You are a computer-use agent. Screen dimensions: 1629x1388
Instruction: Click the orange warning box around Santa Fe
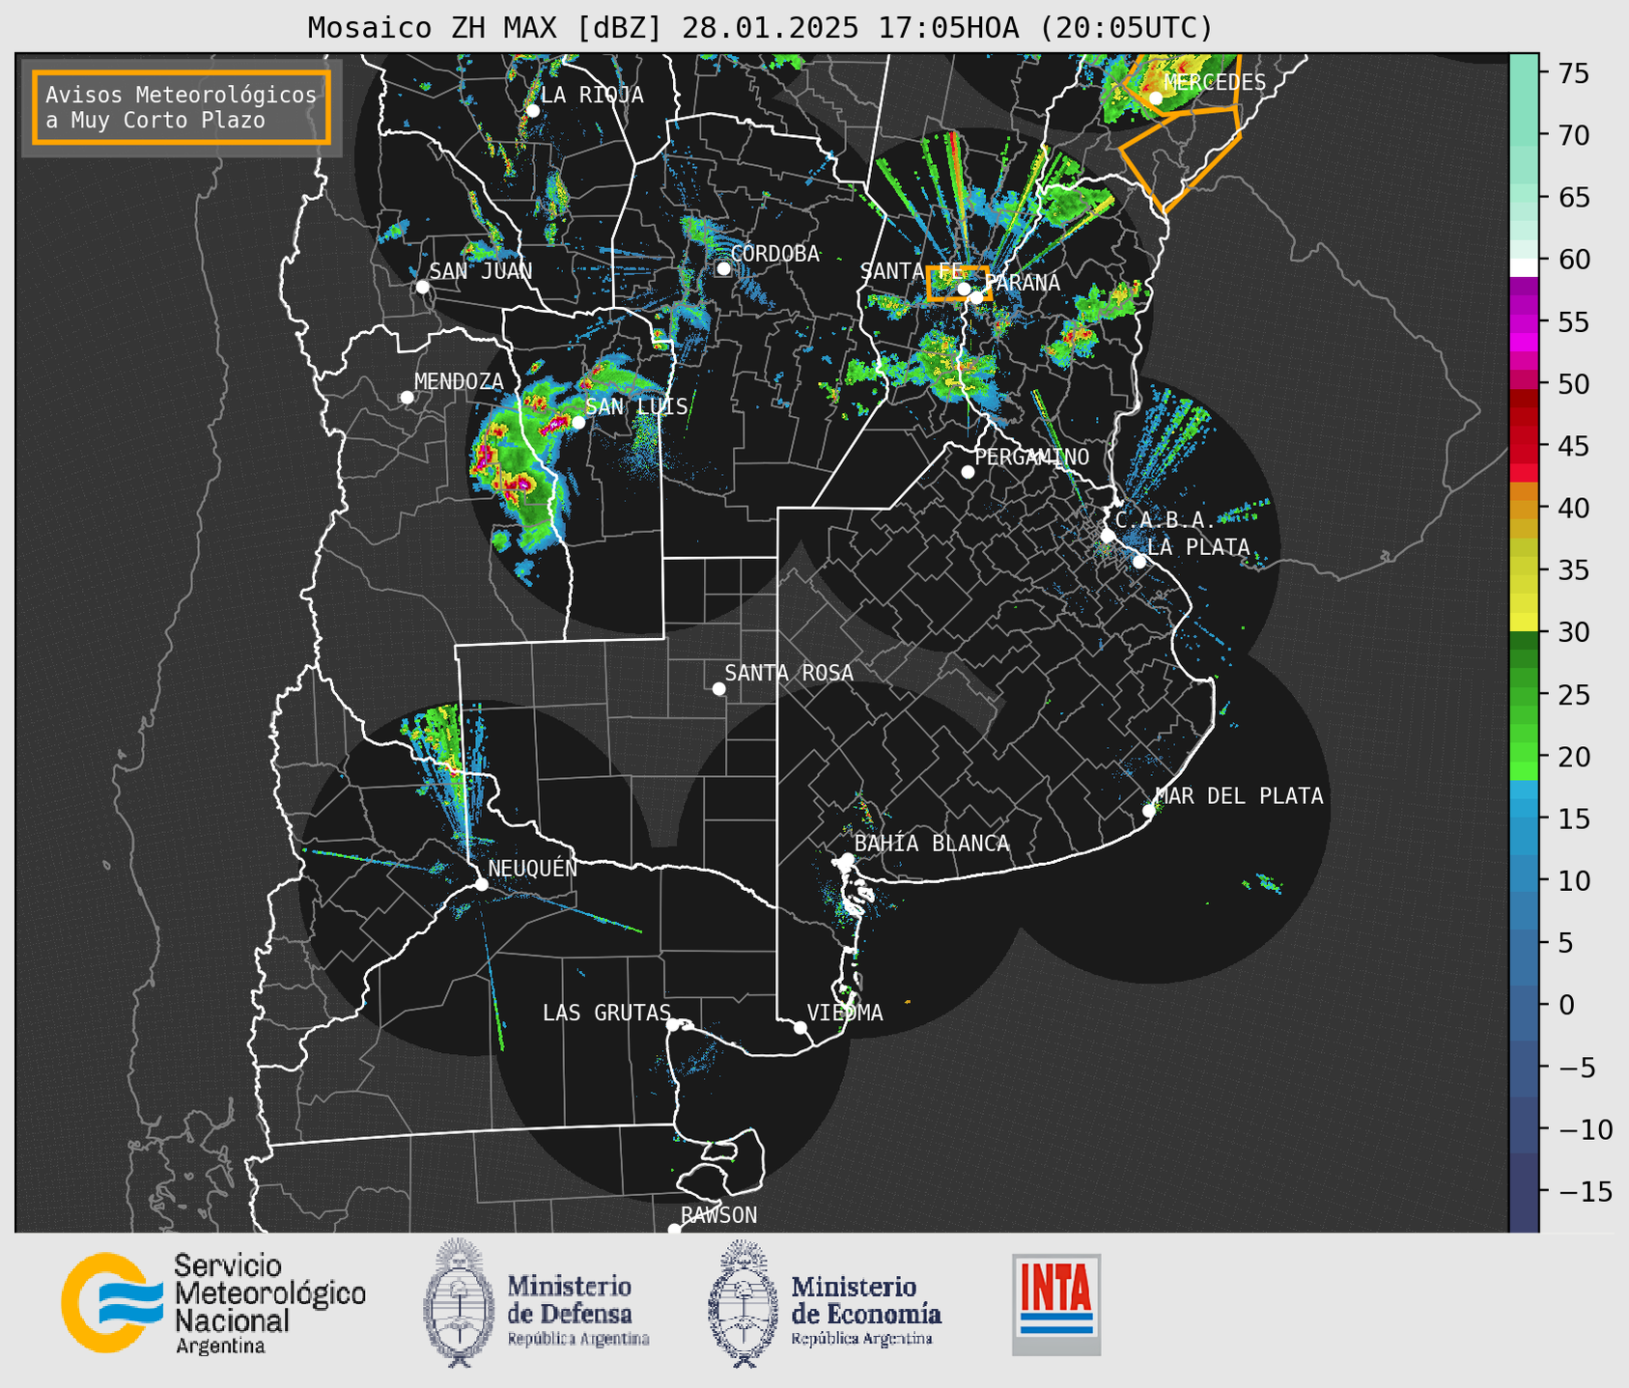coord(958,284)
